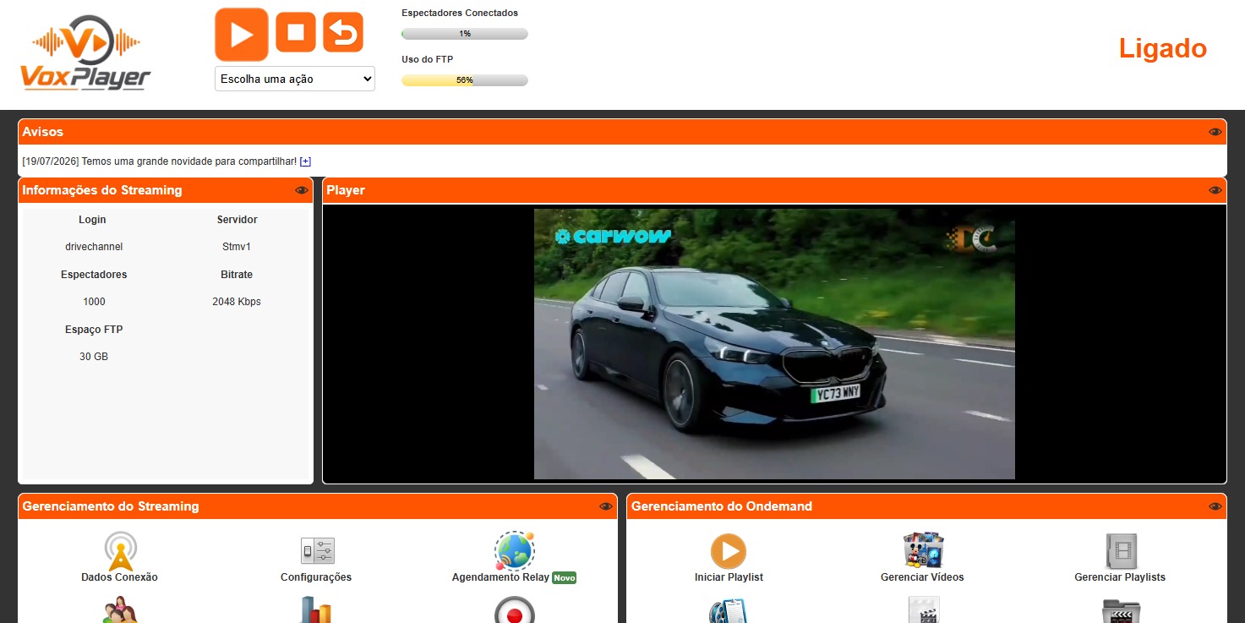Click the folder icon below Gerenciar Playlists
This screenshot has width=1245, height=623.
1122,610
